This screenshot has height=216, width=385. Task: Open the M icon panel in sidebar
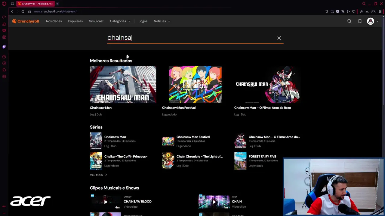(x=4, y=37)
